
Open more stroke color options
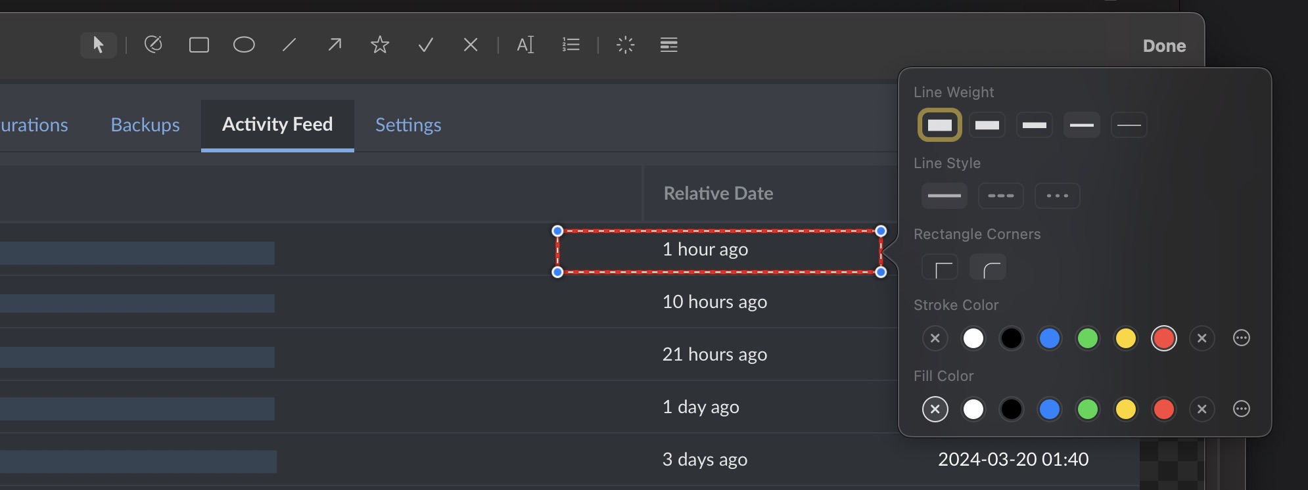(1242, 338)
